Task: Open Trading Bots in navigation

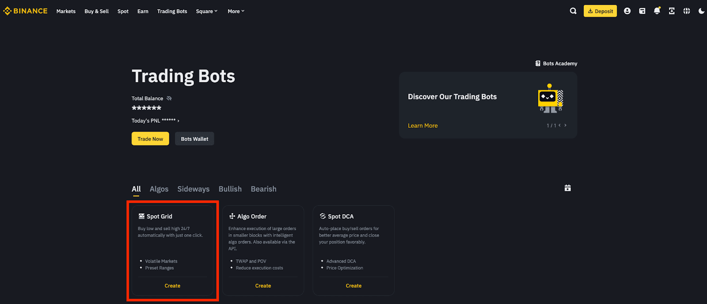Action: coord(172,11)
